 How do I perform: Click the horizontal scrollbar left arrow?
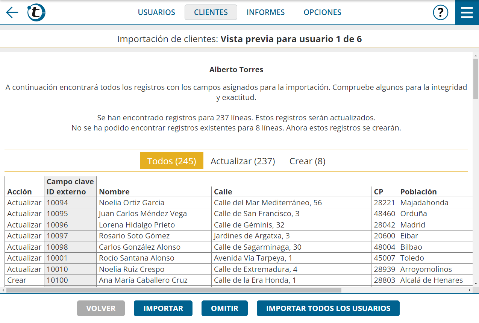(x=3, y=290)
